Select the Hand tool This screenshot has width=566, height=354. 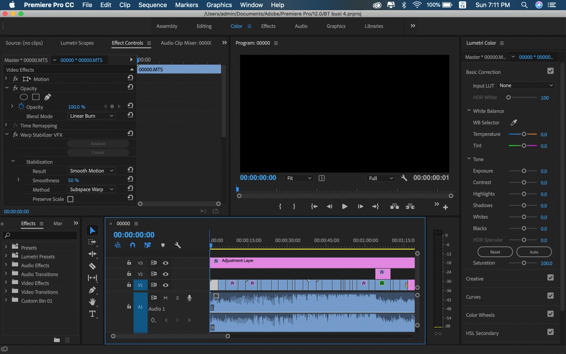click(92, 302)
